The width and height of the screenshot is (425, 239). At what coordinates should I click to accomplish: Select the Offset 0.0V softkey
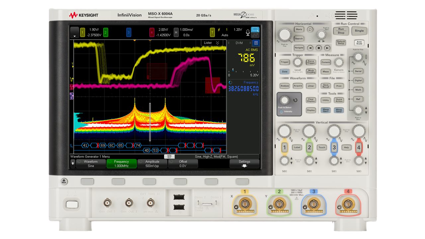[x=183, y=164]
